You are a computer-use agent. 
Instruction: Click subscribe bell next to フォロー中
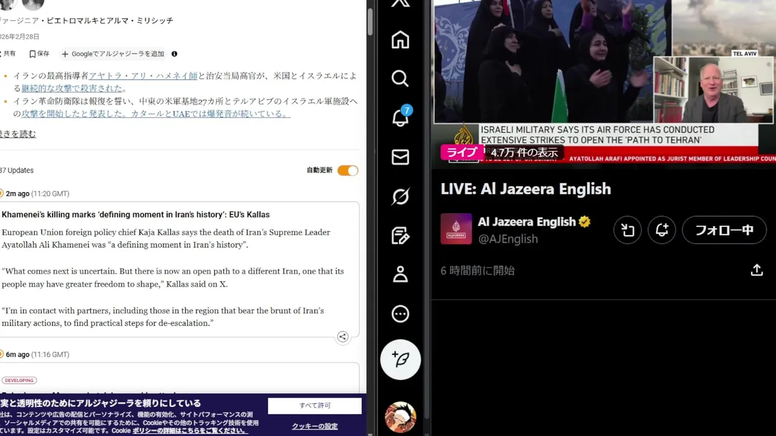(662, 230)
